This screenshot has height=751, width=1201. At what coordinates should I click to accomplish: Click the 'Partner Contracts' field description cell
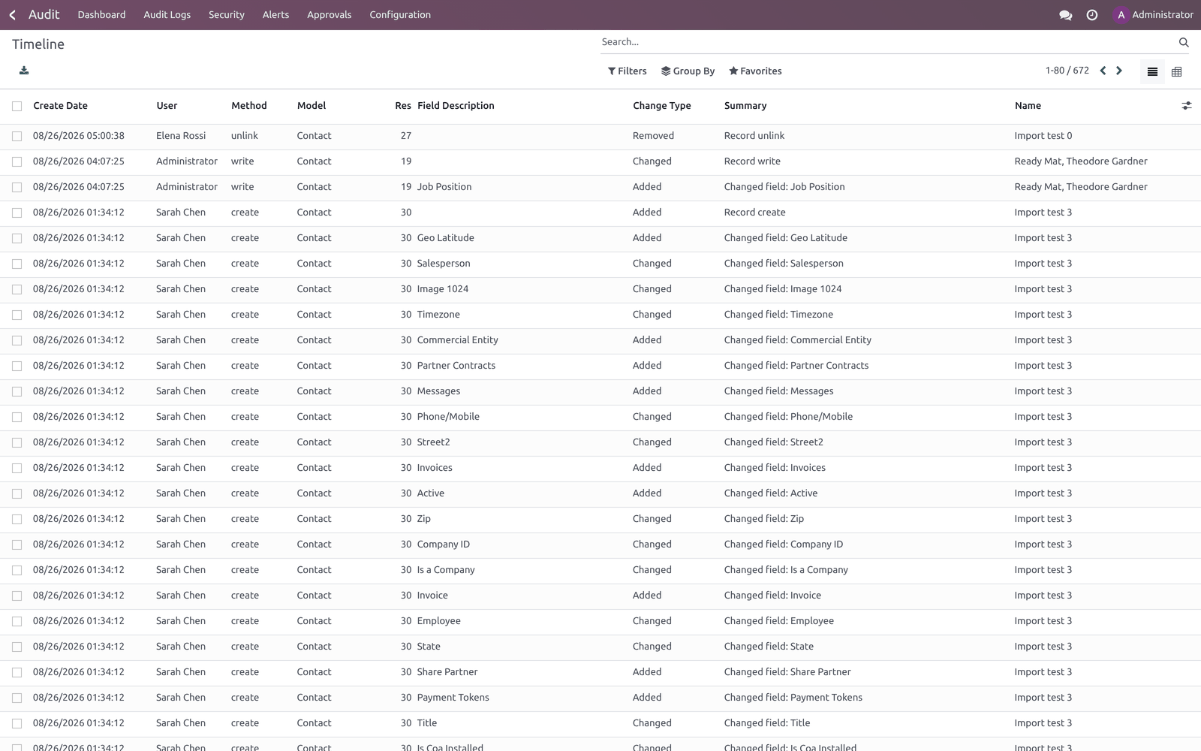[456, 366]
